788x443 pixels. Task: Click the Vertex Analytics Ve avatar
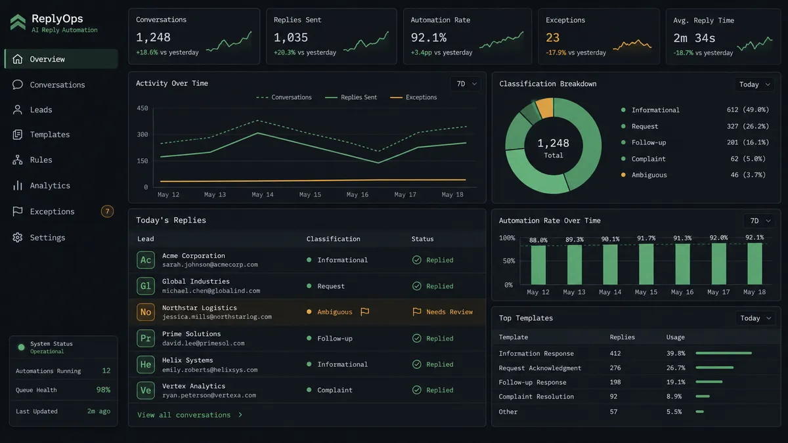point(146,390)
